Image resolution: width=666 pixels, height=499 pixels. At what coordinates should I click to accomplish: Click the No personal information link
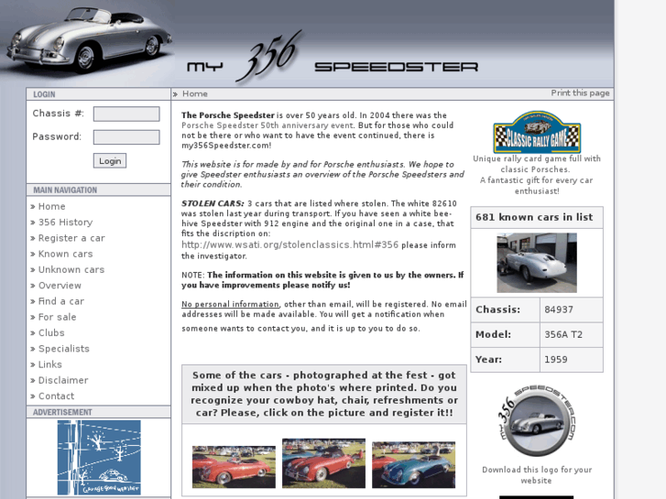[x=230, y=304]
